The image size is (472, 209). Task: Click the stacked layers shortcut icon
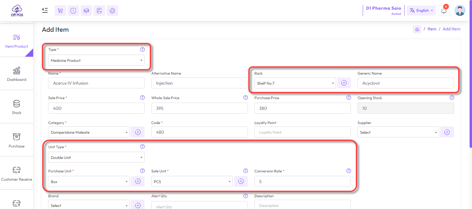click(86, 11)
